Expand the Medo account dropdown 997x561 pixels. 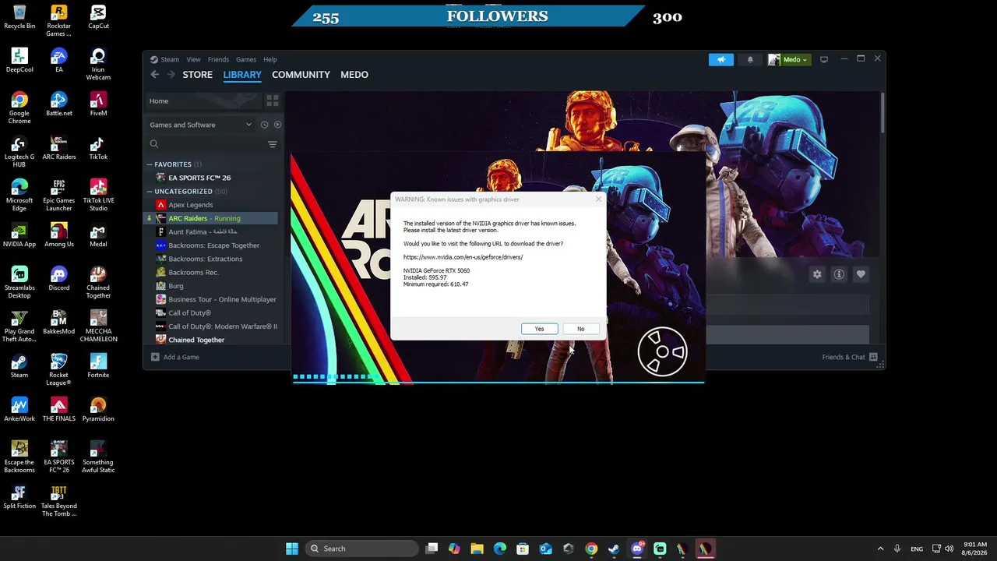pos(789,59)
